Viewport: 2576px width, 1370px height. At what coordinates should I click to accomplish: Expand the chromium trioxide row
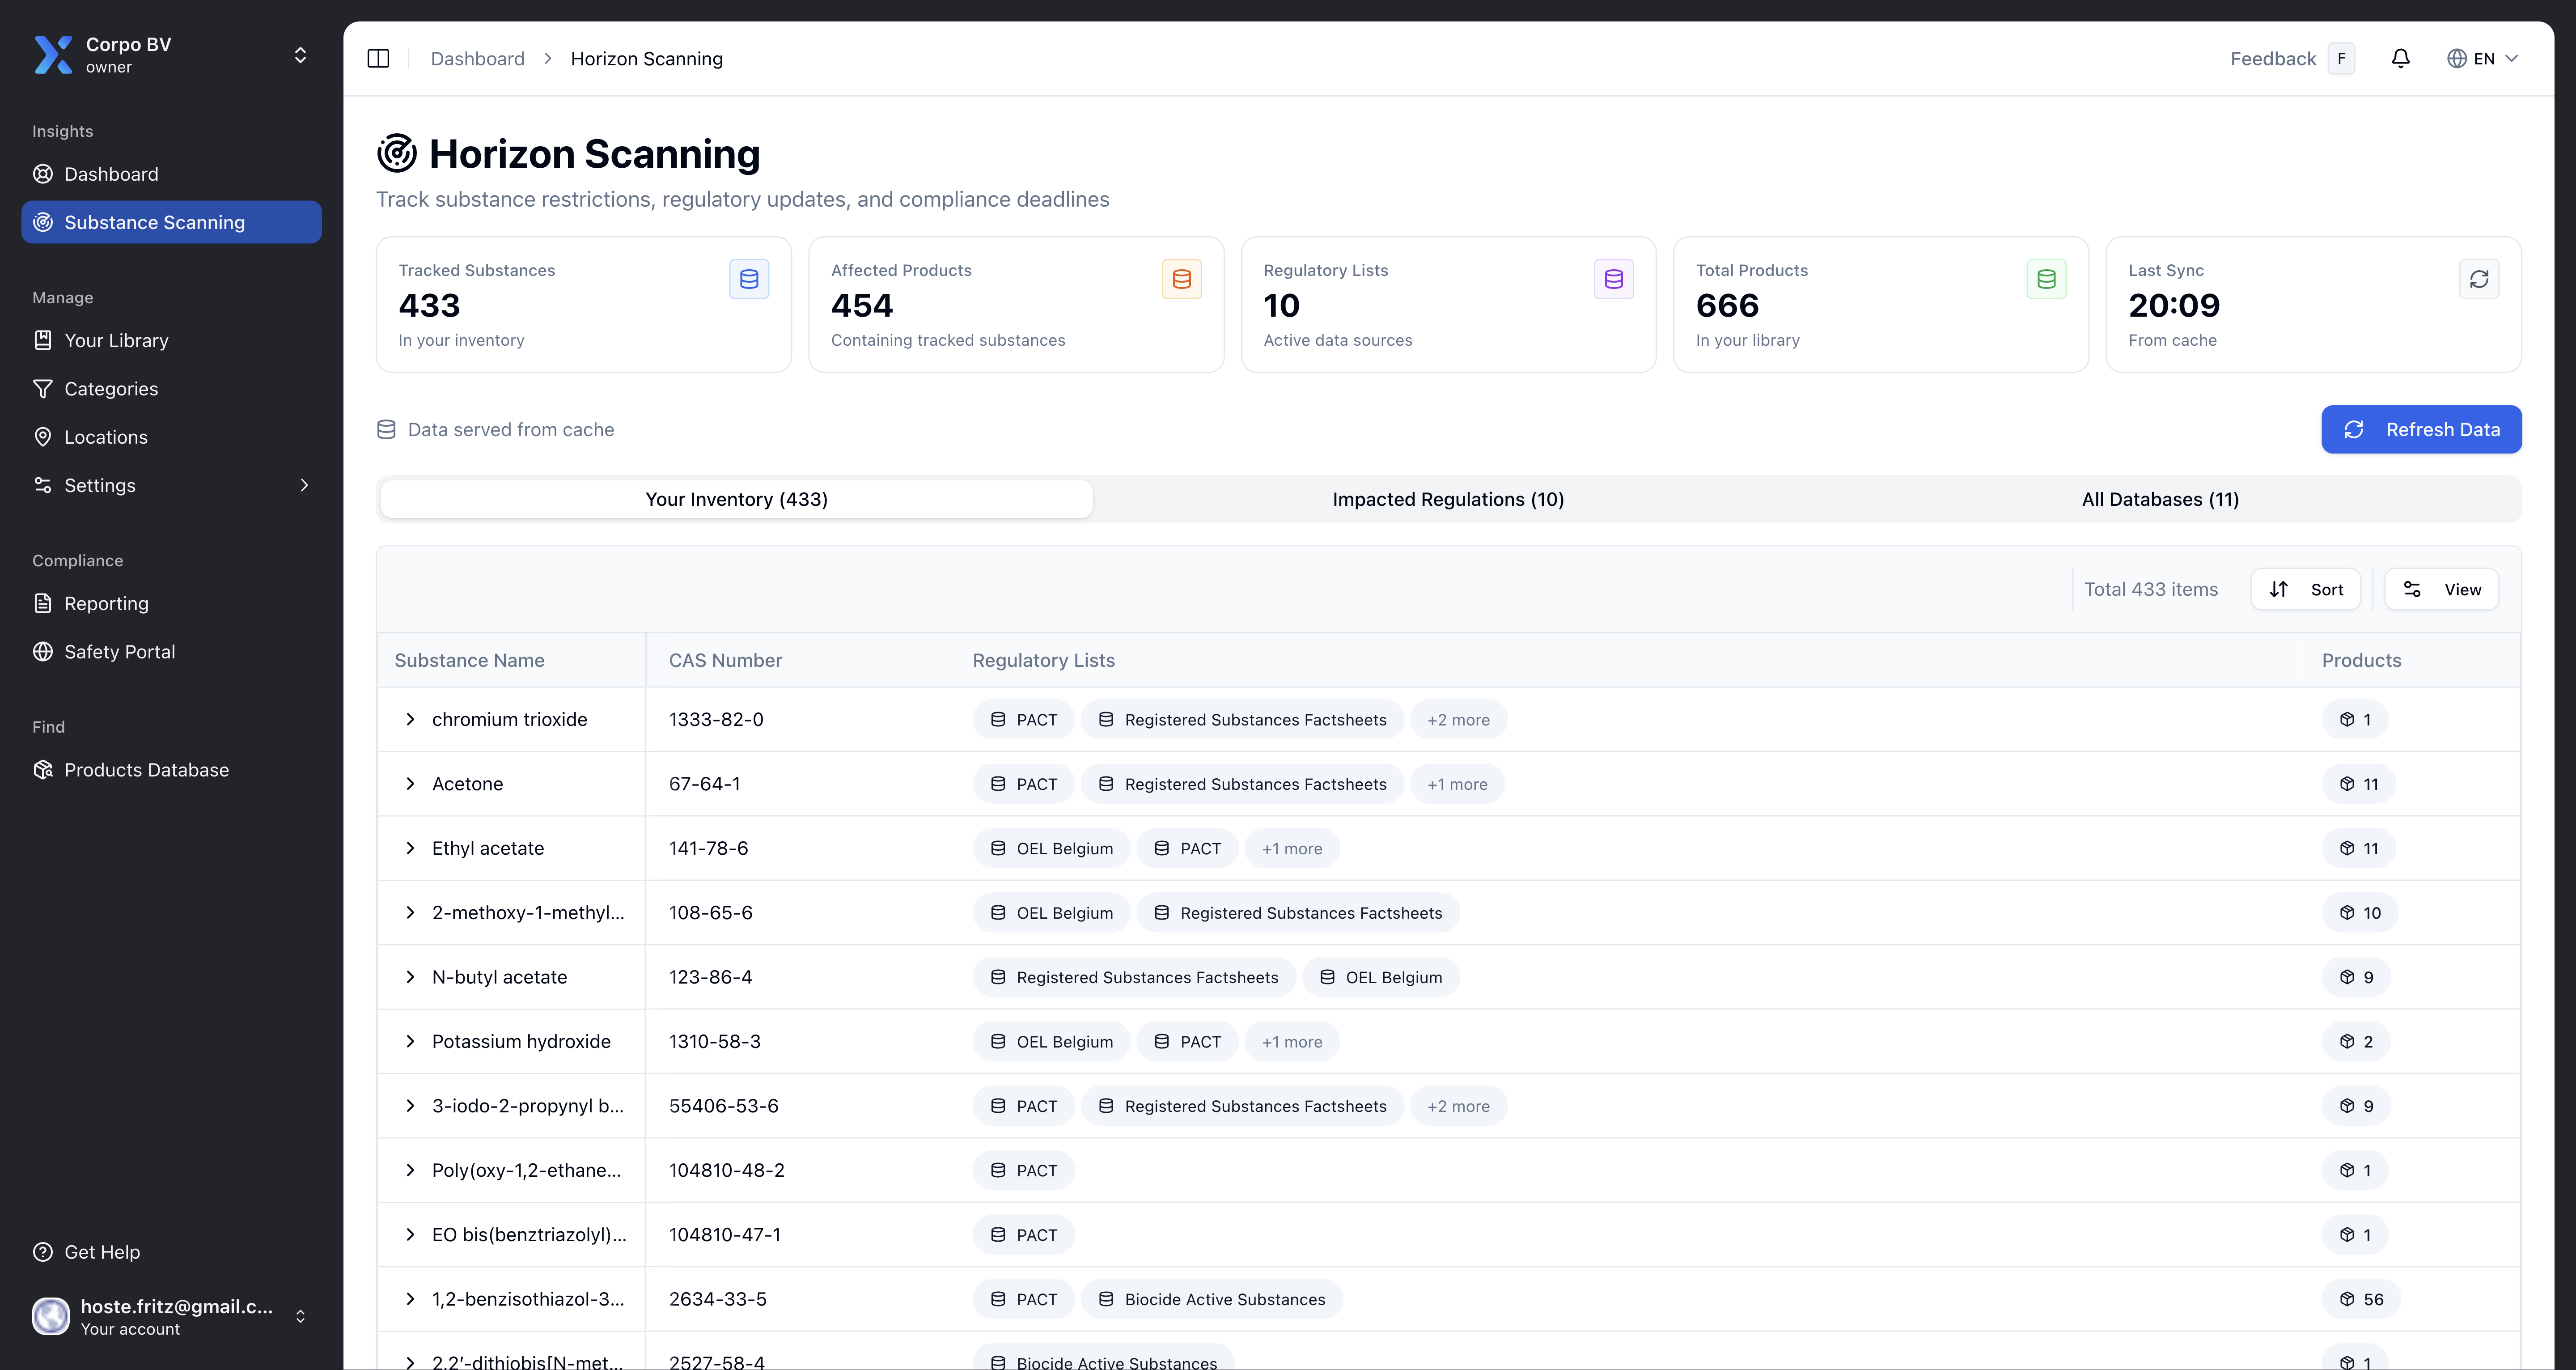point(410,719)
